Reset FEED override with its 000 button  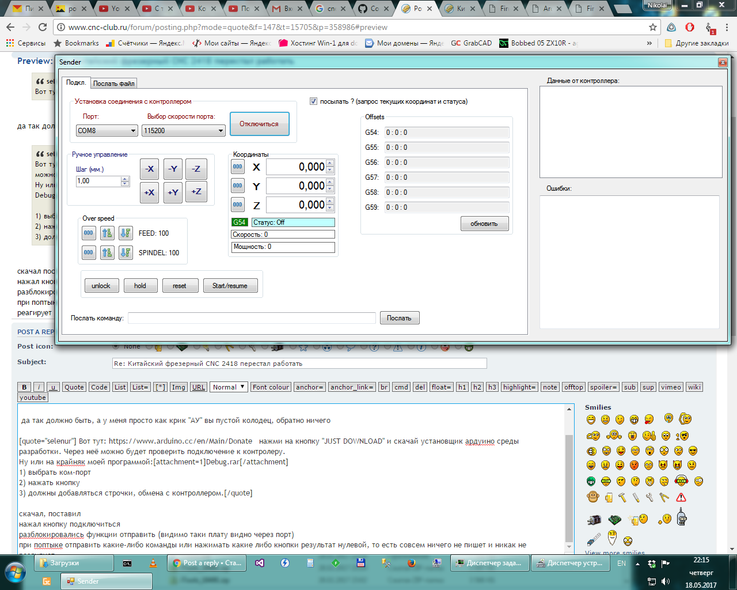pos(89,233)
